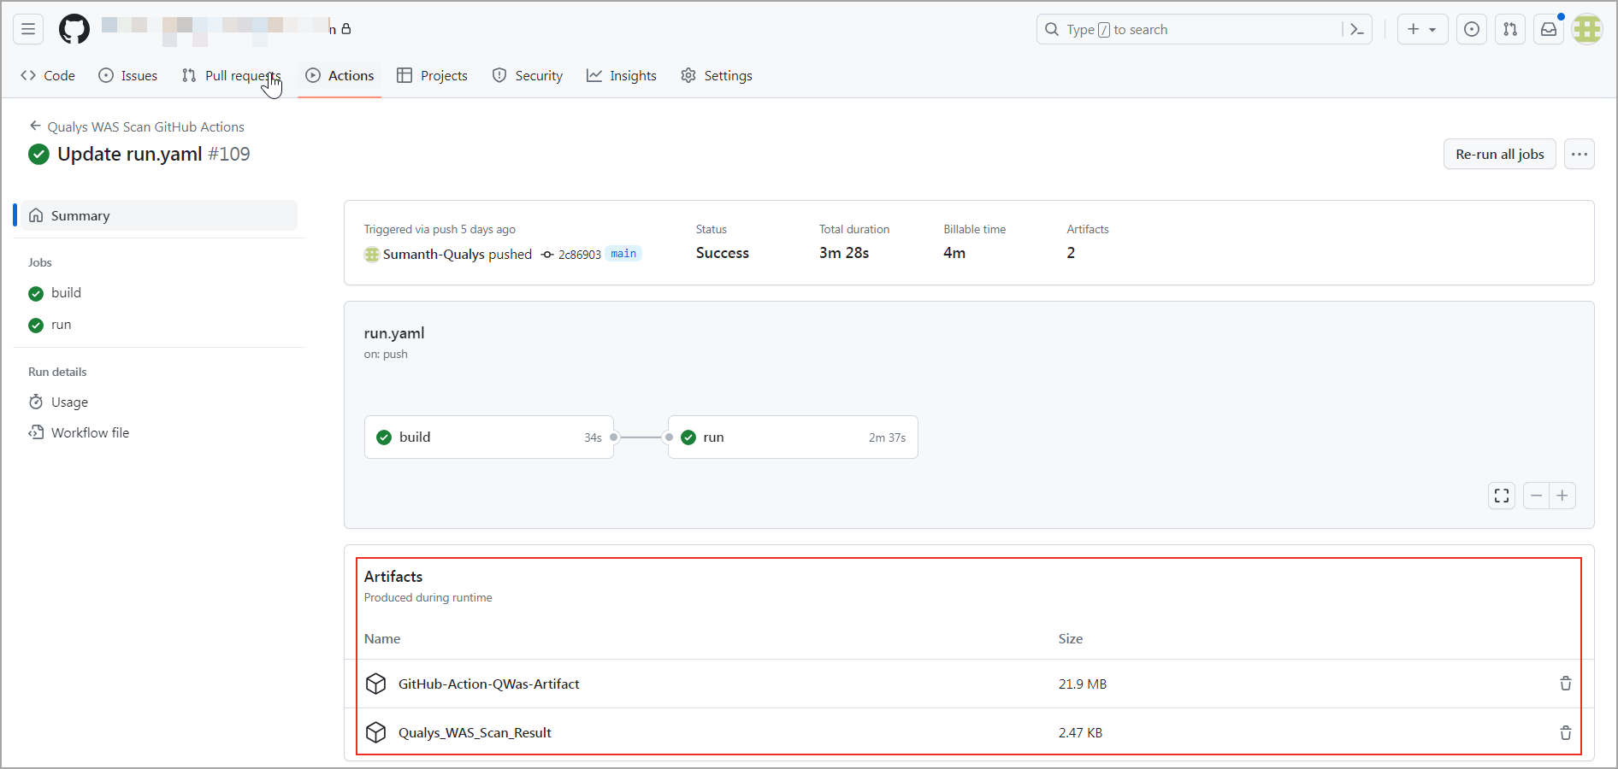Image resolution: width=1618 pixels, height=769 pixels.
Task: Click the Artifacts count 2
Action: [x=1071, y=253]
